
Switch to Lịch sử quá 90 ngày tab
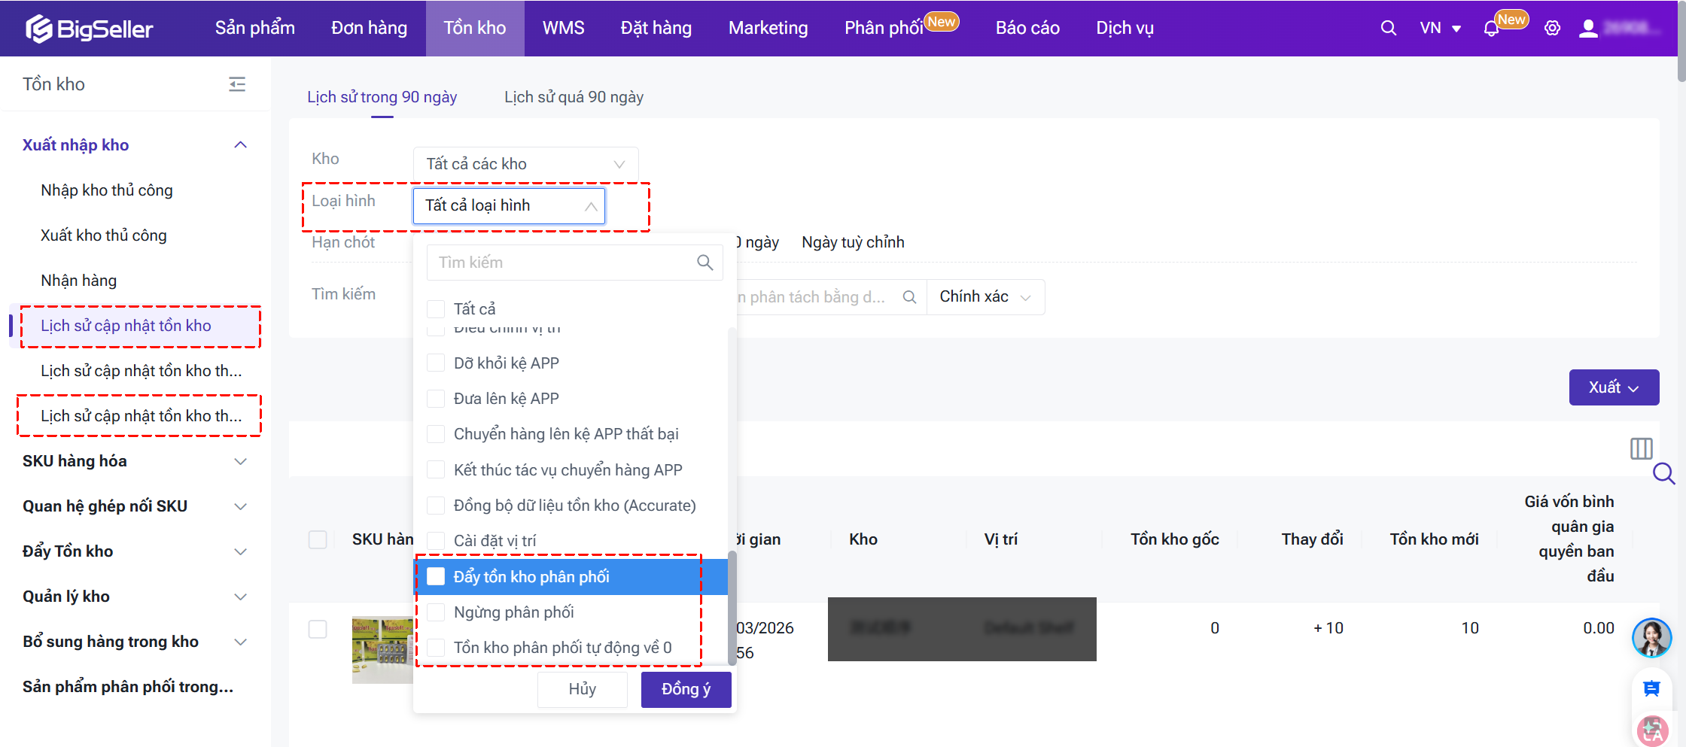(x=574, y=97)
